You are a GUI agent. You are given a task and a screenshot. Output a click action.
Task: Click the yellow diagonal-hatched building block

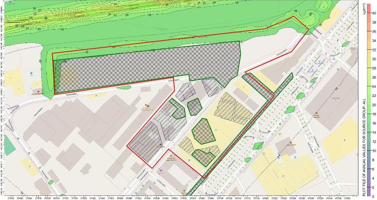233,108
